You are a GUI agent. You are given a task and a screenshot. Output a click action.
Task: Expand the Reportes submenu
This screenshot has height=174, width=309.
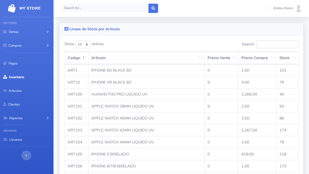[x=26, y=118]
